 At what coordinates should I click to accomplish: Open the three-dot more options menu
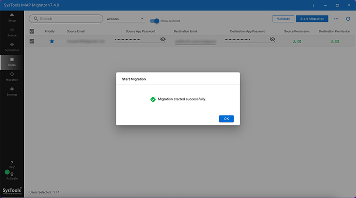click(336, 19)
